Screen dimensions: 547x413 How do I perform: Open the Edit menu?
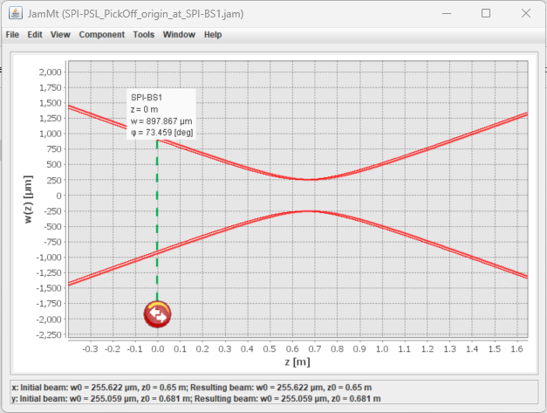pos(35,35)
